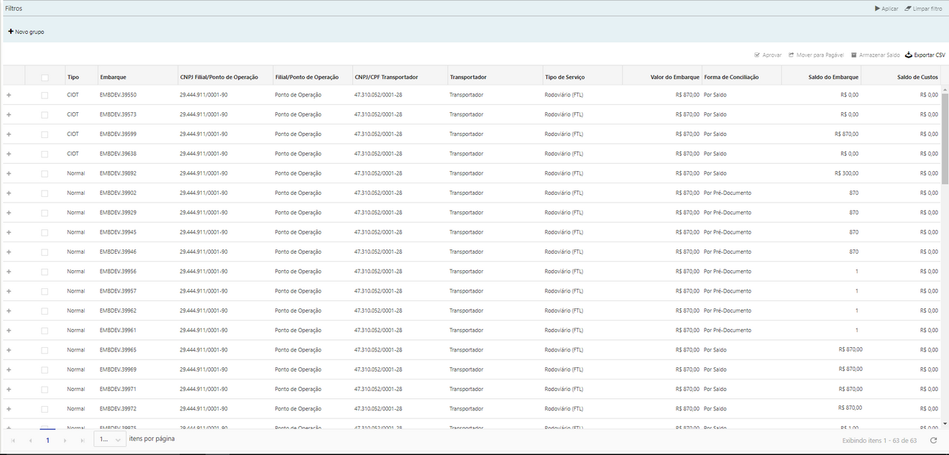
Task: Click the Aplicar play icon in filters
Action: [x=877, y=9]
